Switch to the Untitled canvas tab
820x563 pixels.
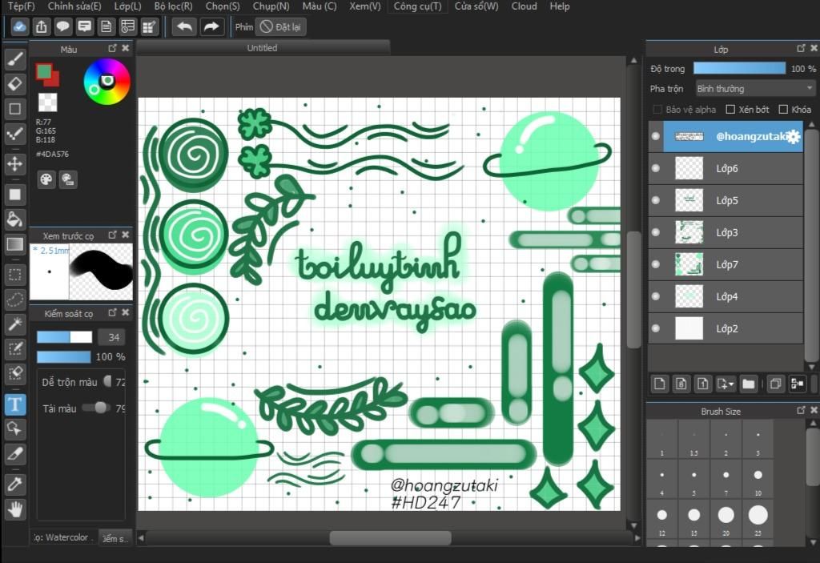point(263,48)
